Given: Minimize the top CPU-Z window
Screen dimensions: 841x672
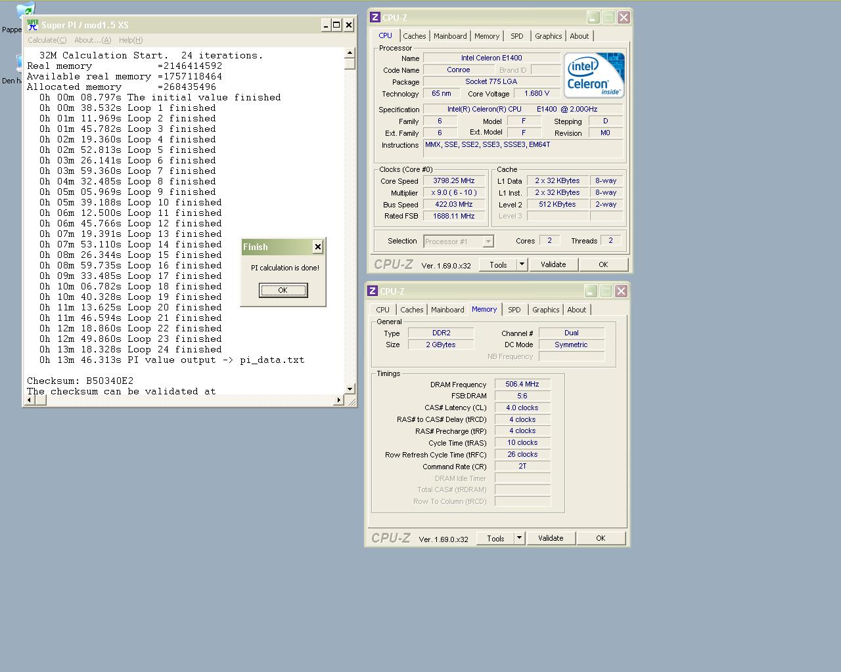Looking at the screenshot, I should click(593, 18).
